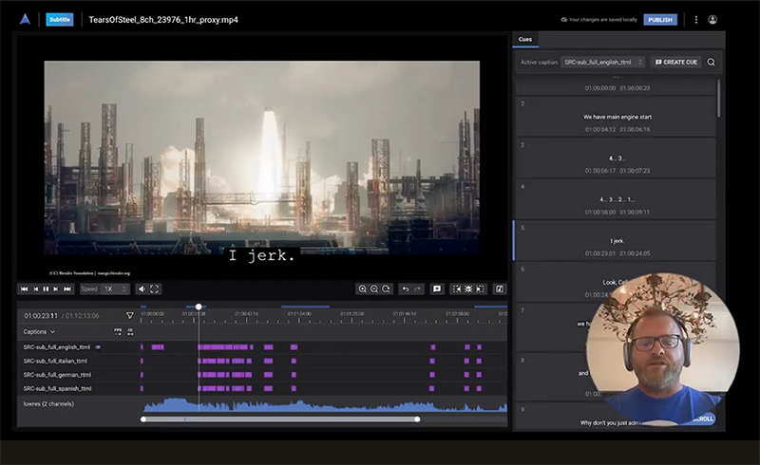Click cue 2 start timecode 01:00:04:12
760x465 pixels.
click(x=600, y=129)
